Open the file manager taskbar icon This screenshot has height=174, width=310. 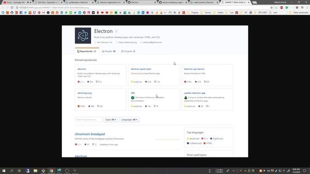click(35, 171)
